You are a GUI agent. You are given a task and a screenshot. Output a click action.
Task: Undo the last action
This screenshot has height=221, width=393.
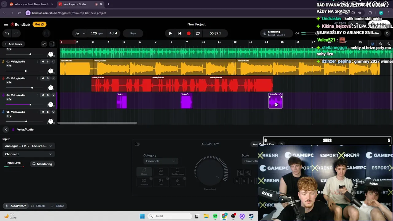tap(7, 33)
